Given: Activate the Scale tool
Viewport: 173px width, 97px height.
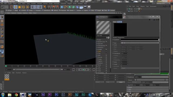Looking at the screenshot, I should coord(19,7).
